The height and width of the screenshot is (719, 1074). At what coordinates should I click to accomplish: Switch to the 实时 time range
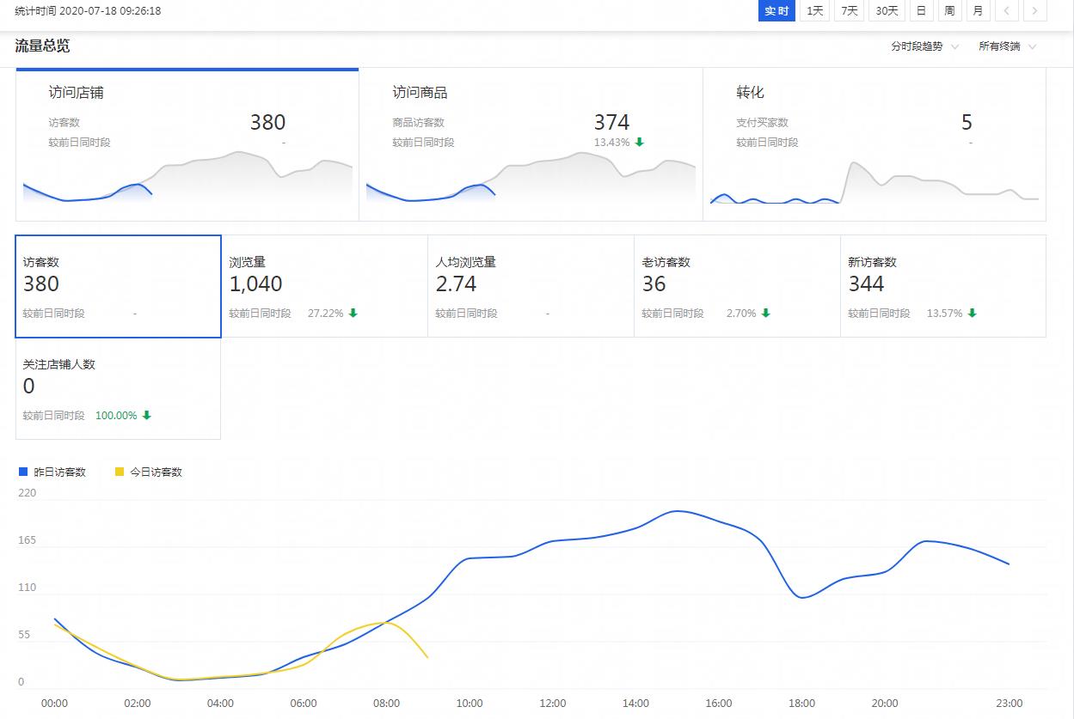(776, 11)
